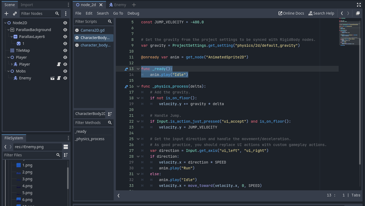Switch to the Enemy scene tab
Viewport: 365px width, 206px height.
click(x=118, y=5)
